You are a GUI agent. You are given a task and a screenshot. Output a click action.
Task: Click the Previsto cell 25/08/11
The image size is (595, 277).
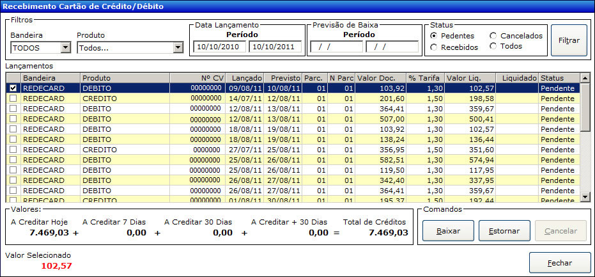click(284, 150)
